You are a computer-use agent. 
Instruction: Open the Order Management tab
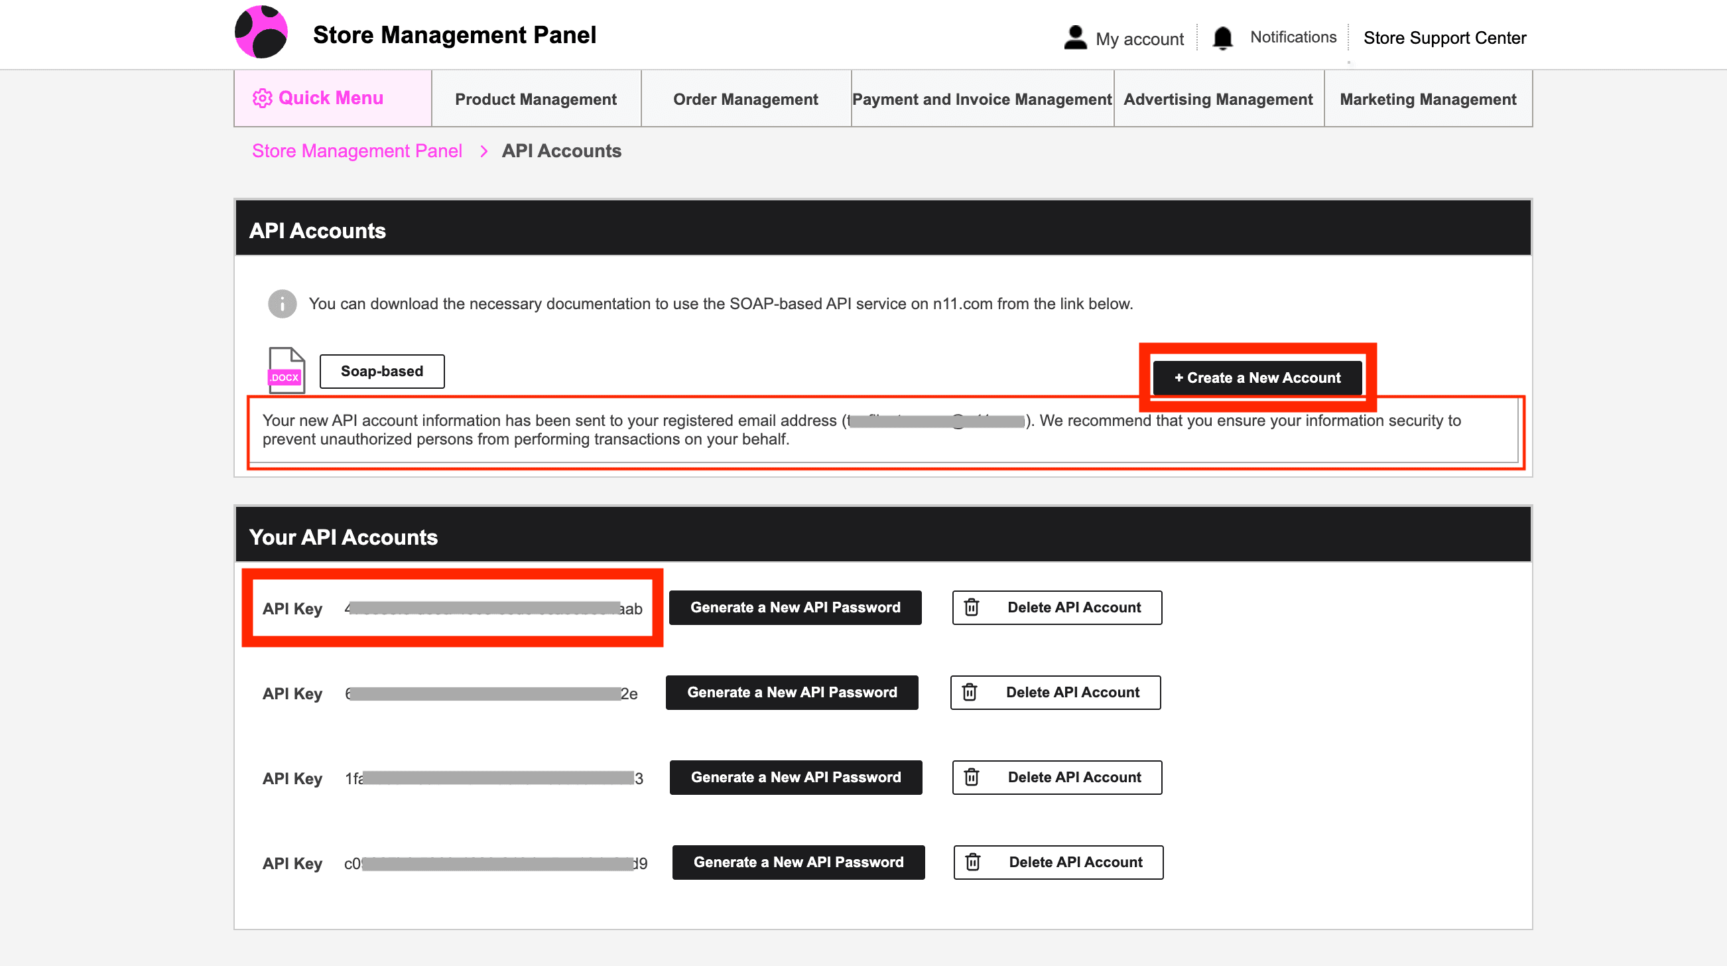[x=745, y=100]
